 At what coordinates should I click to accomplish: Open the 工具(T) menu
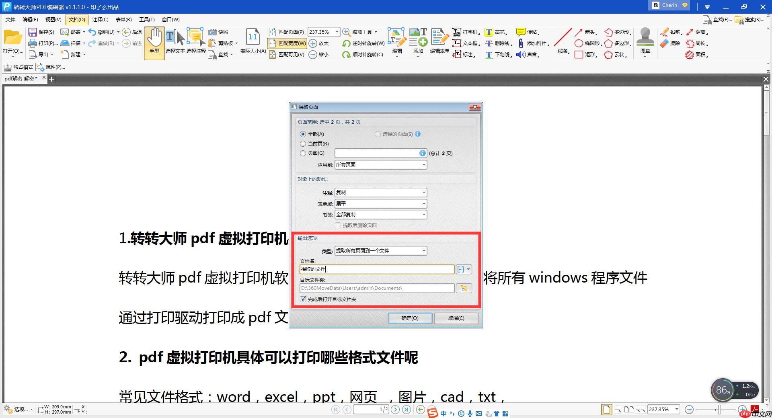pos(147,19)
